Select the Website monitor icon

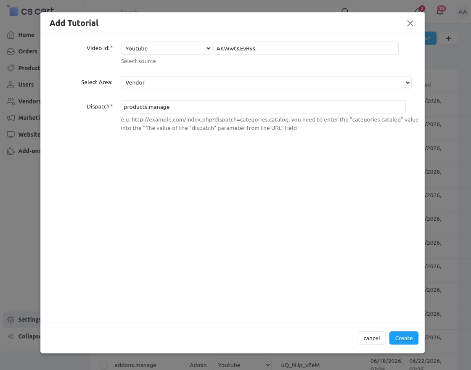point(11,135)
